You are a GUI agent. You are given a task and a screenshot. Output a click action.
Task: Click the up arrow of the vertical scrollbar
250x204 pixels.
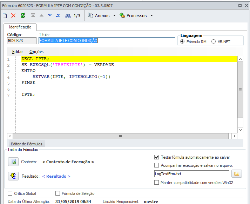pyautogui.click(x=240, y=59)
